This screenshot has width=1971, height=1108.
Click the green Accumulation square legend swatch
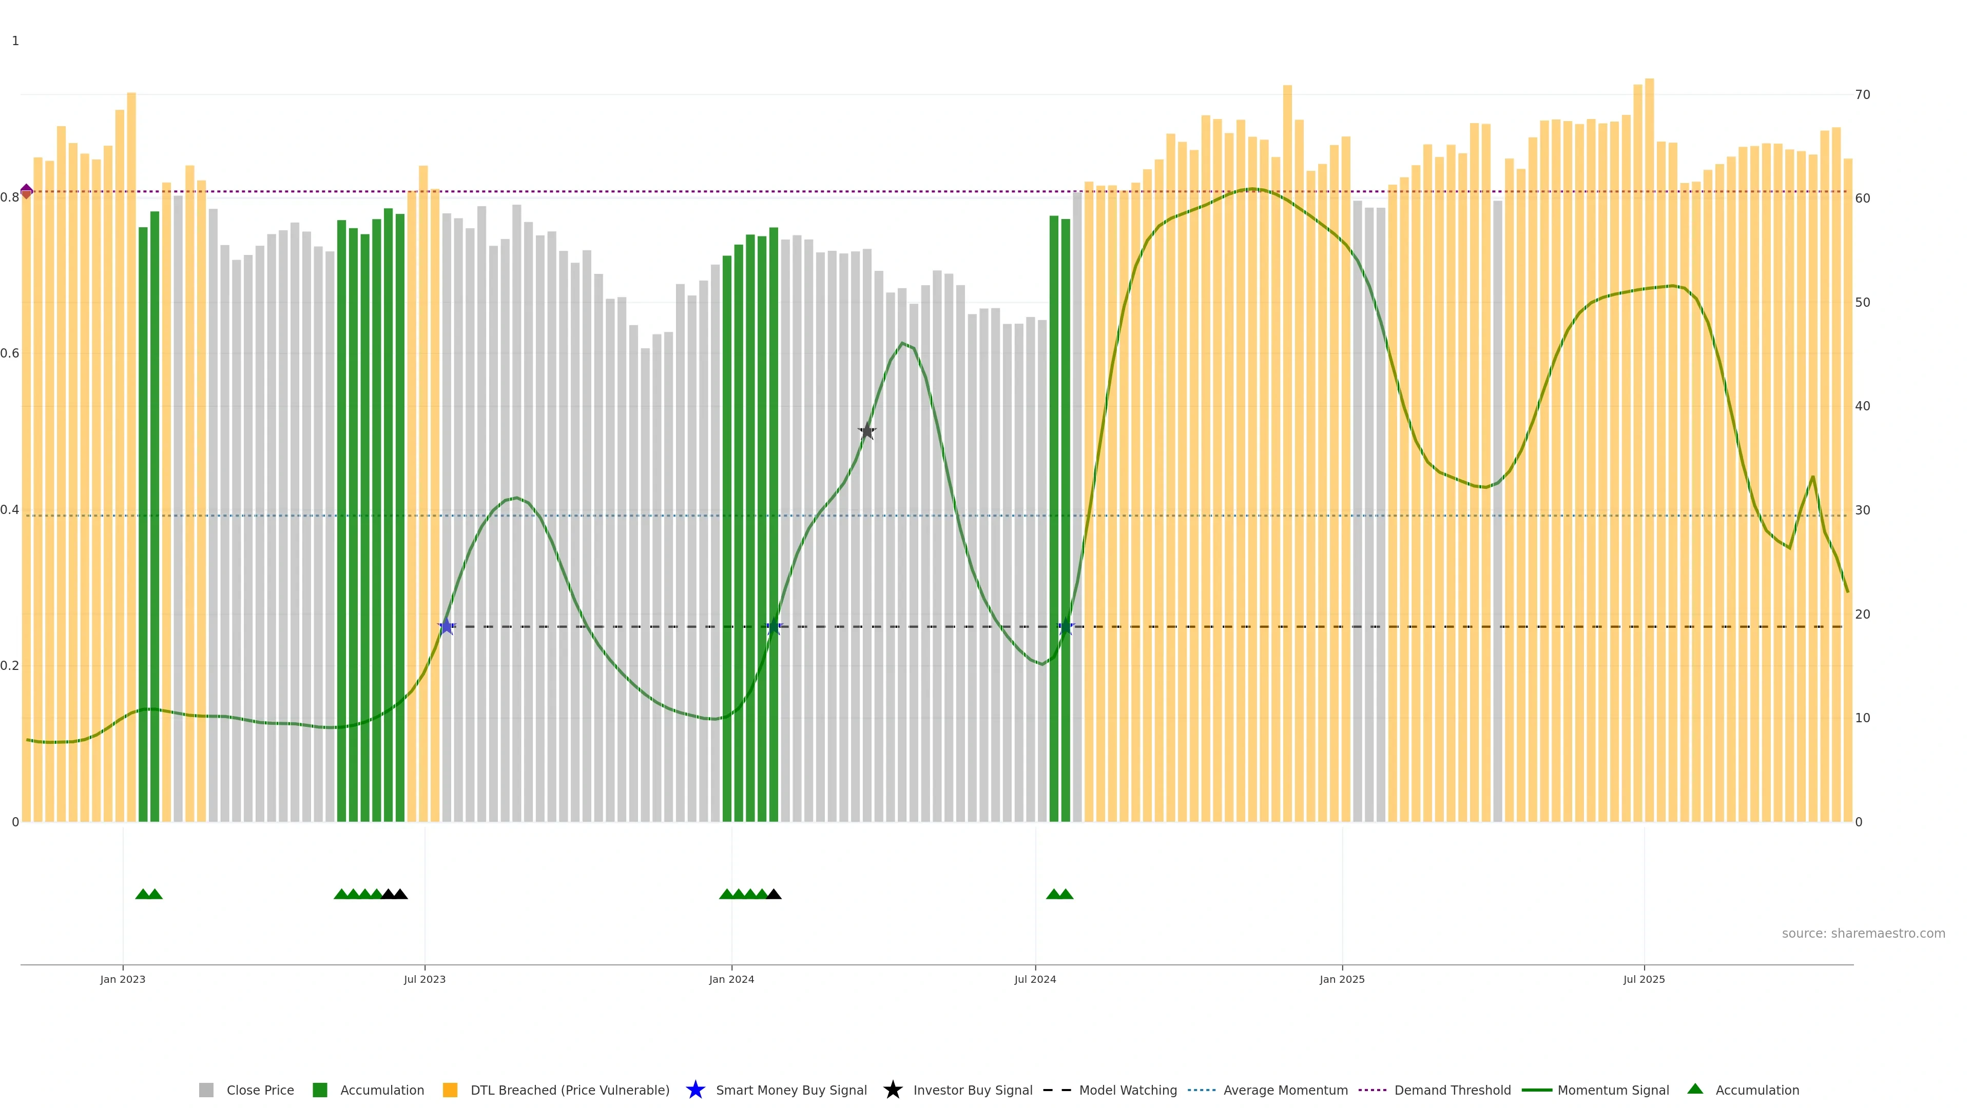(x=320, y=1091)
